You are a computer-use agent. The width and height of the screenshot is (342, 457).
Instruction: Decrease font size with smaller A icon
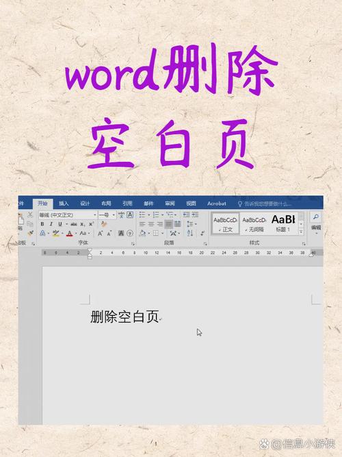coord(109,234)
